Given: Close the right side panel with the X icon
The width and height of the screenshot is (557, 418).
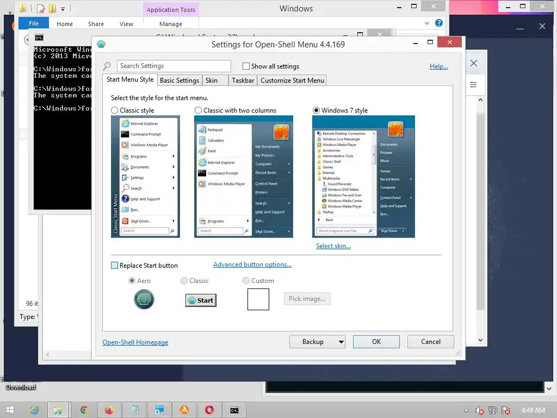Looking at the screenshot, I should pyautogui.click(x=474, y=63).
